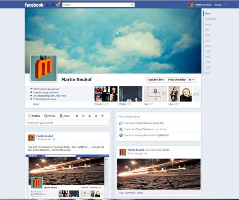Open the gear dropdown next to View Activity
239x200 pixels.
tap(192, 80)
